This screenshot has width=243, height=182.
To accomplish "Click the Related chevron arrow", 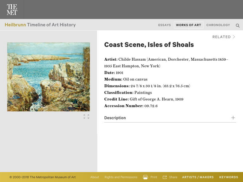I will pyautogui.click(x=234, y=37).
